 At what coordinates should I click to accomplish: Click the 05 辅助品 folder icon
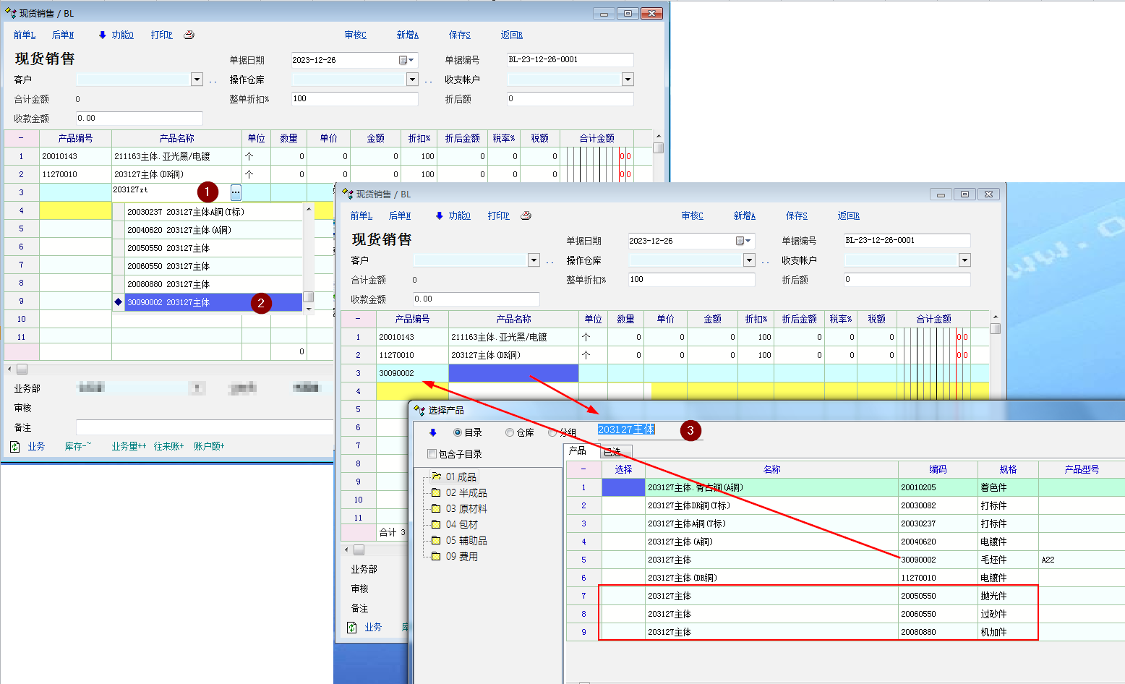(x=436, y=540)
